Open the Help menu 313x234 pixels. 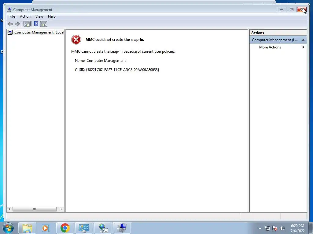tap(52, 16)
